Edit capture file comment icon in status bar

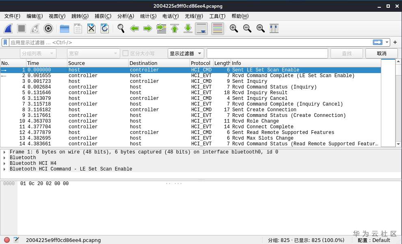tap(16, 240)
